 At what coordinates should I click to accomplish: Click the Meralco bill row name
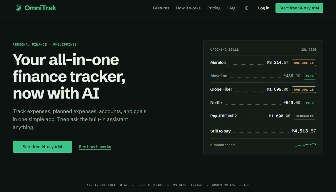click(x=218, y=62)
